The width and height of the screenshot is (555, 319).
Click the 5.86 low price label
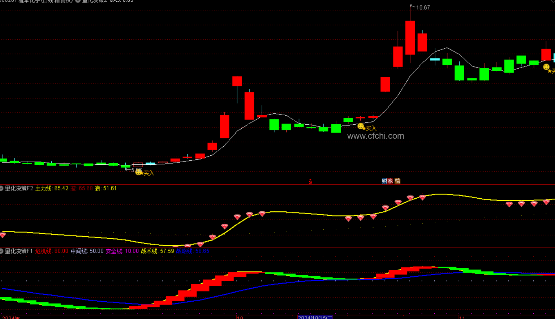[x=136, y=170]
